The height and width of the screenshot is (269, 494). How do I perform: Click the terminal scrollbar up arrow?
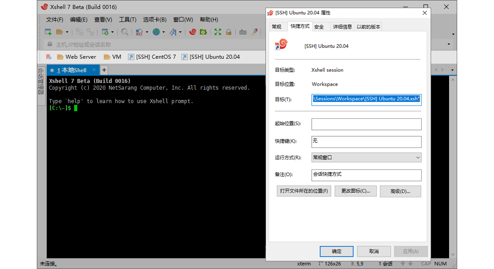[453, 80]
